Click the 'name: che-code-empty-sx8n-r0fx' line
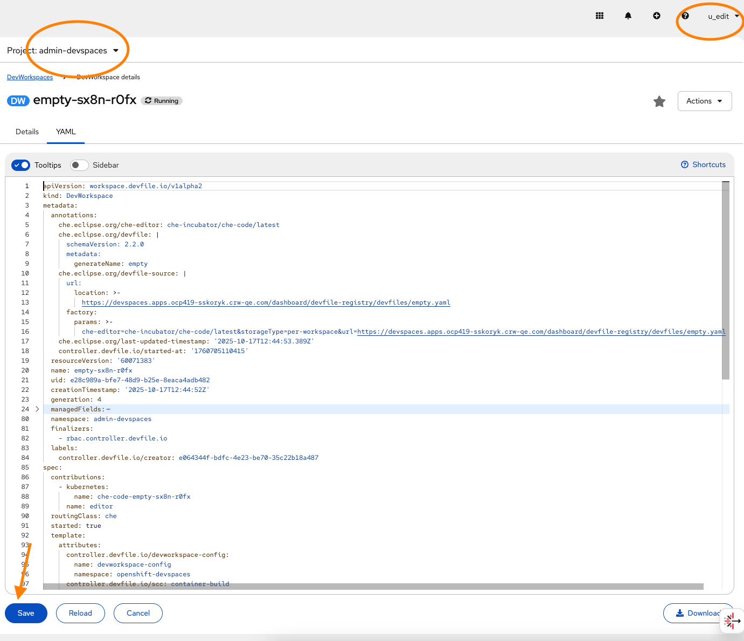744x641 pixels. (x=132, y=497)
